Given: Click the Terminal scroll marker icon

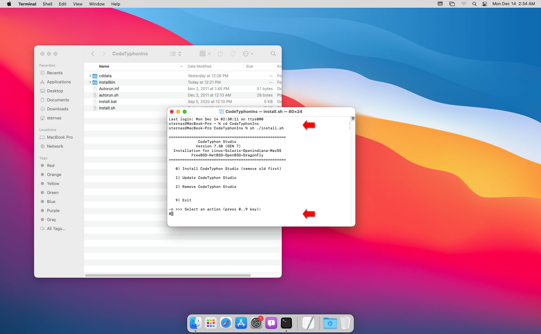Looking at the screenshot, I should (353, 118).
